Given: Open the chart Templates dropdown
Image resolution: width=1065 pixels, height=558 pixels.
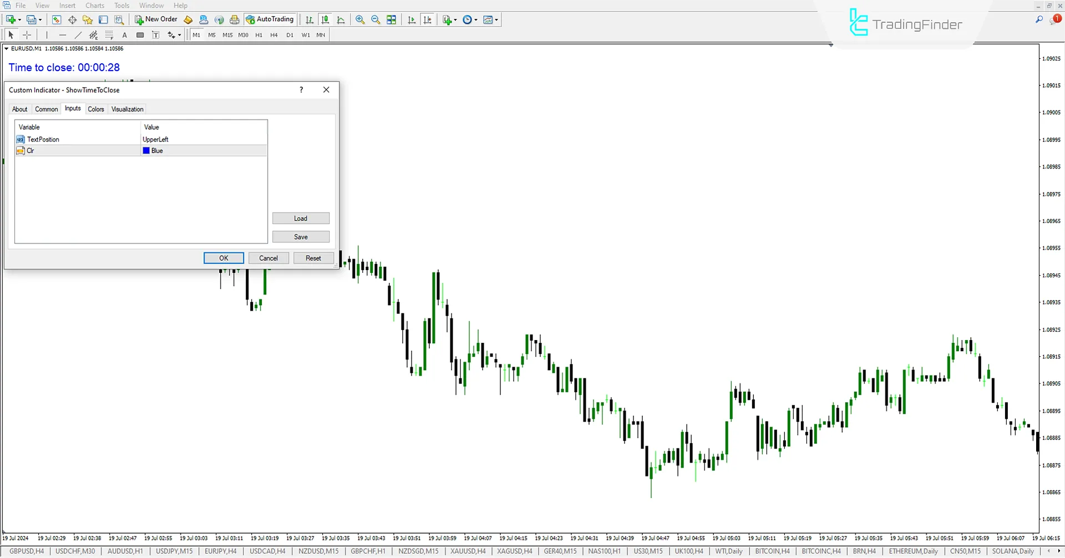Looking at the screenshot, I should 490,19.
